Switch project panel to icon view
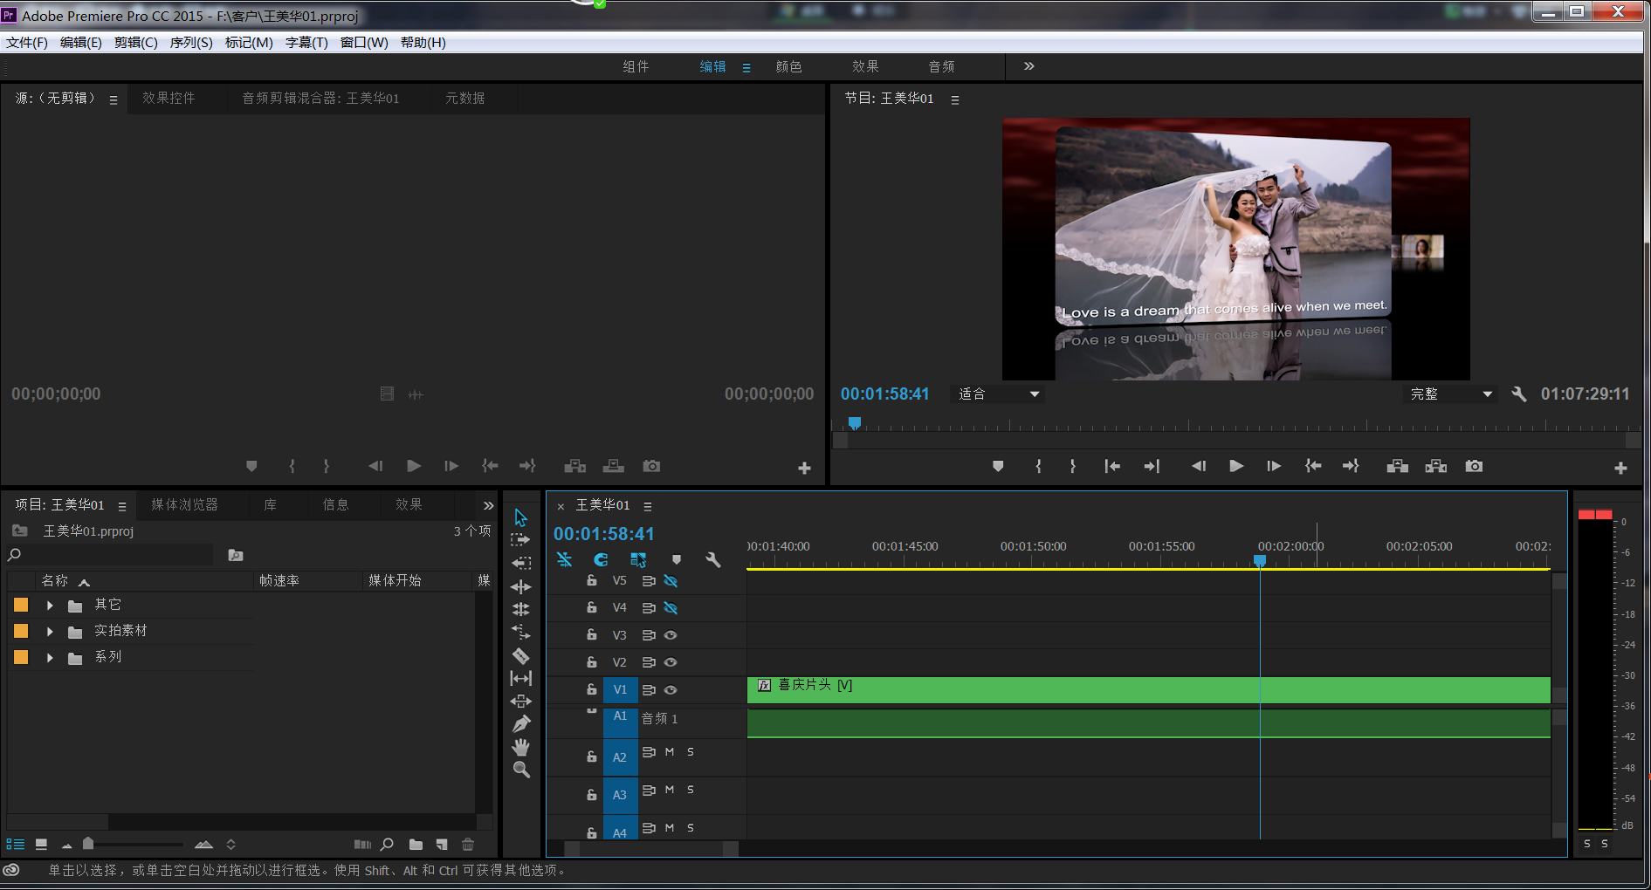1651x890 pixels. tap(41, 844)
